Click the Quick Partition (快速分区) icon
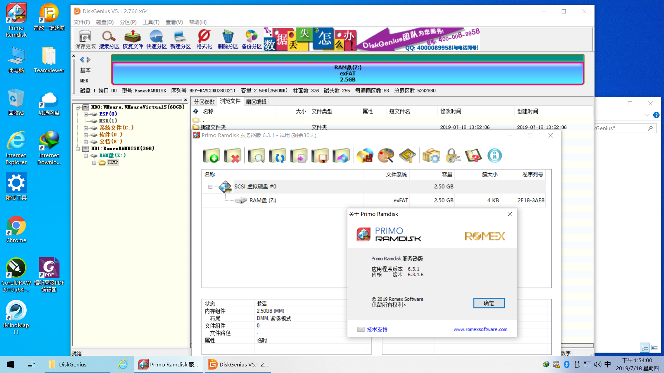The image size is (664, 373). tap(156, 39)
